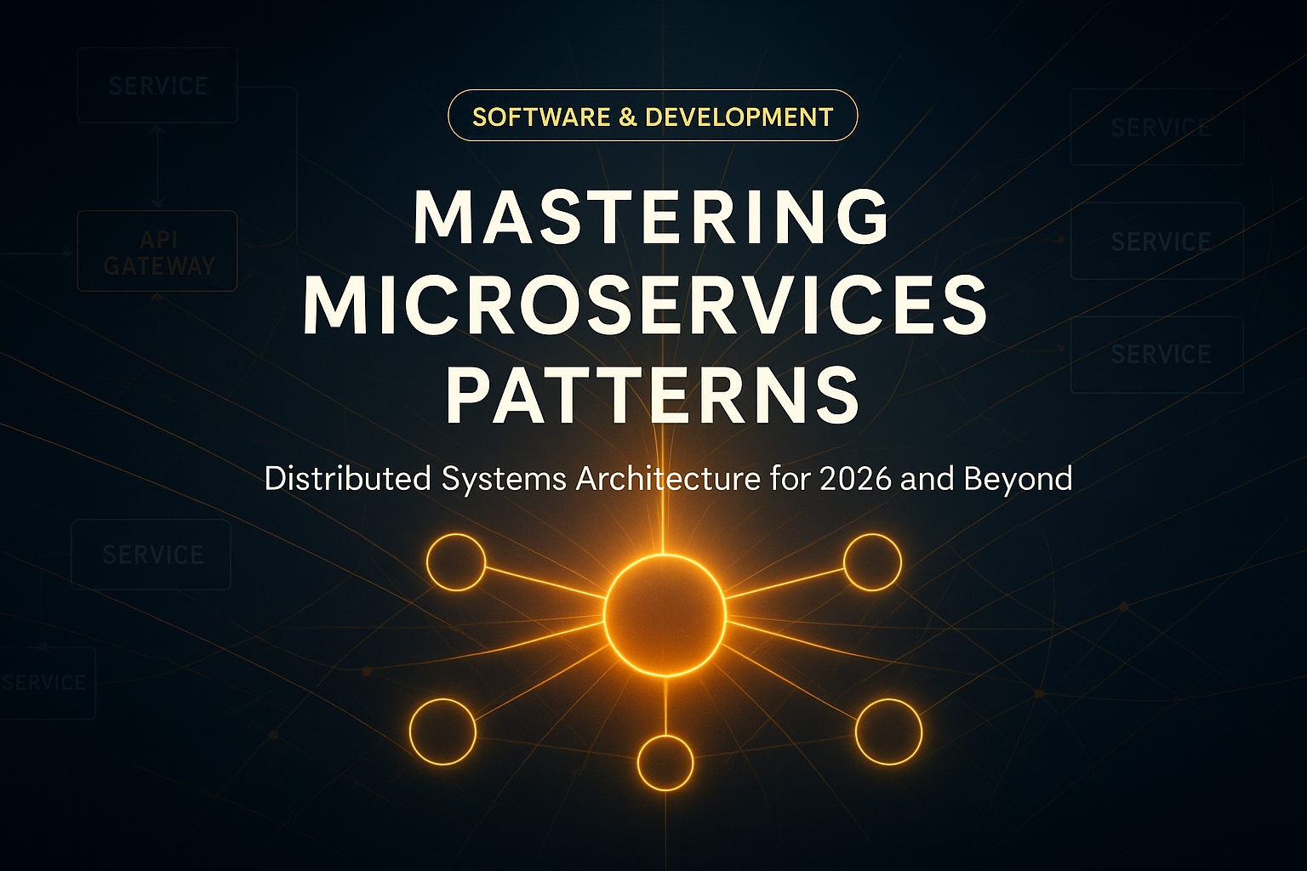Select the faded SERVICE box above API GATEWAY
The width and height of the screenshot is (1307, 871).
click(157, 86)
